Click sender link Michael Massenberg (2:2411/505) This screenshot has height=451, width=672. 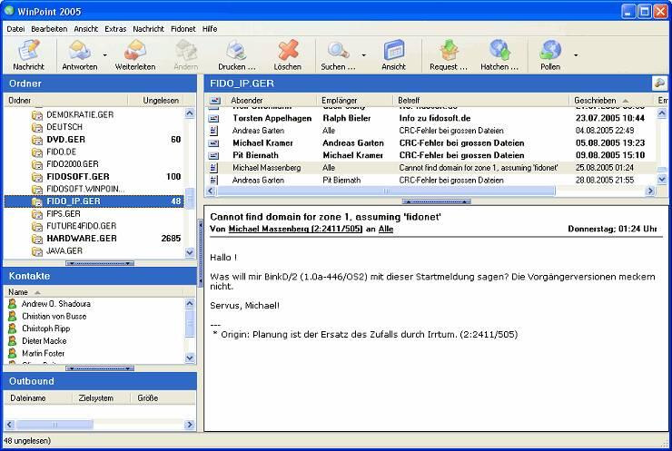click(287, 230)
